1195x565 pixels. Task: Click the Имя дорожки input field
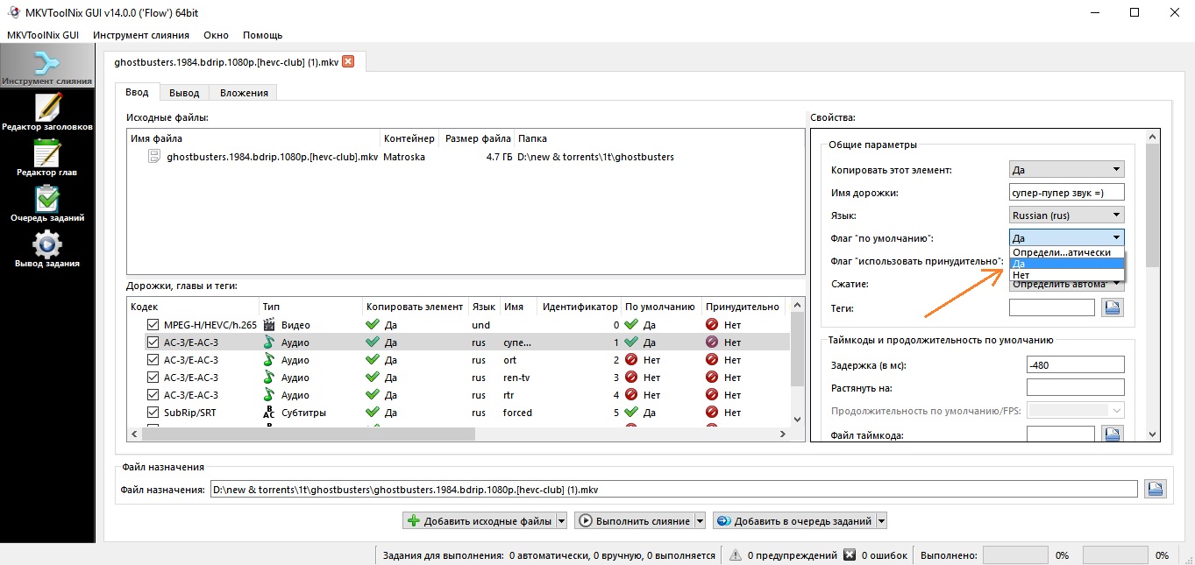pyautogui.click(x=1066, y=192)
